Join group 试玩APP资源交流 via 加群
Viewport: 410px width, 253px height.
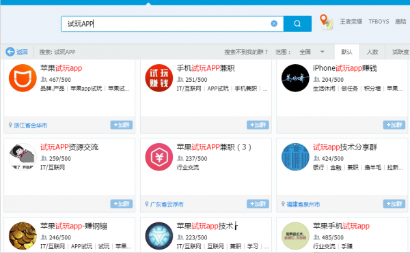tap(122, 204)
